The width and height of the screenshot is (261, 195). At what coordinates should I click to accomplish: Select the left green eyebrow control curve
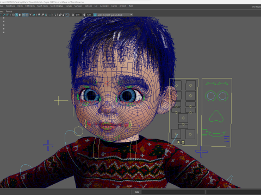(x=210, y=83)
